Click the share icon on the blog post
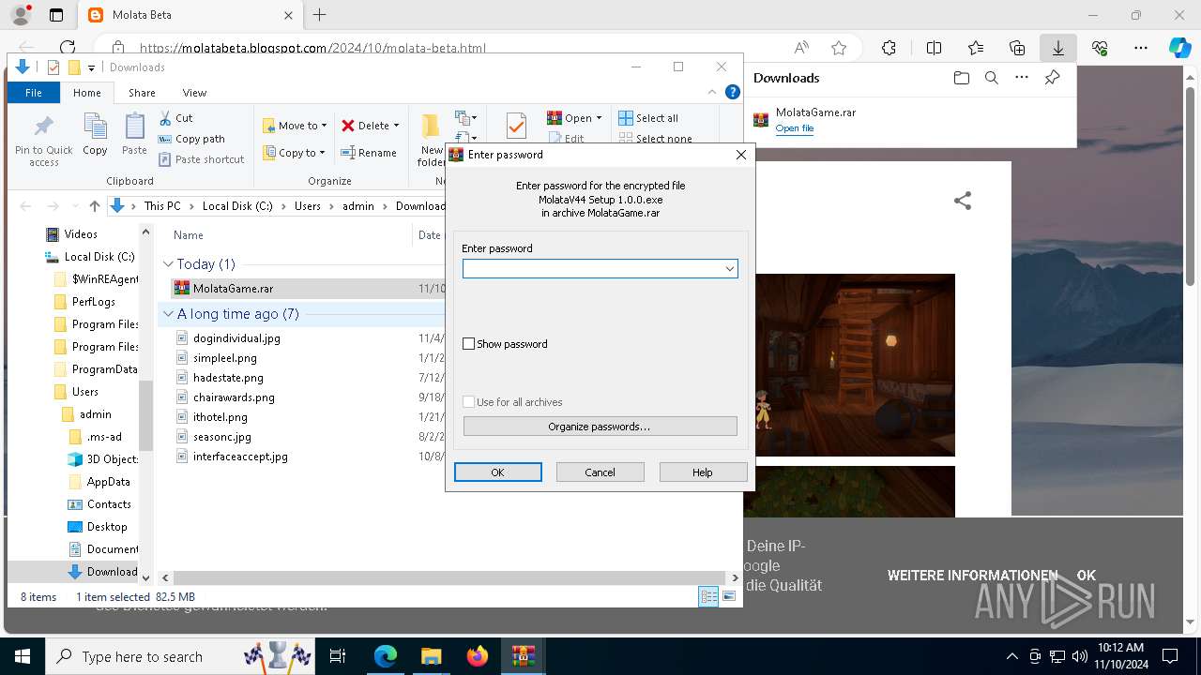 pos(963,201)
